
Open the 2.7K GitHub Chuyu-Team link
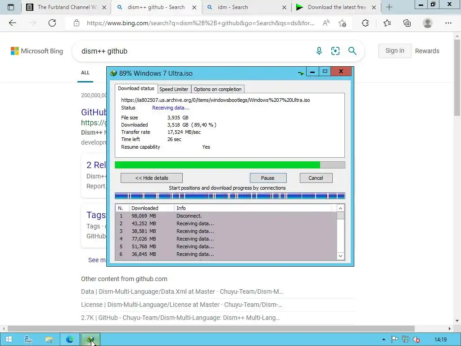pos(181,318)
